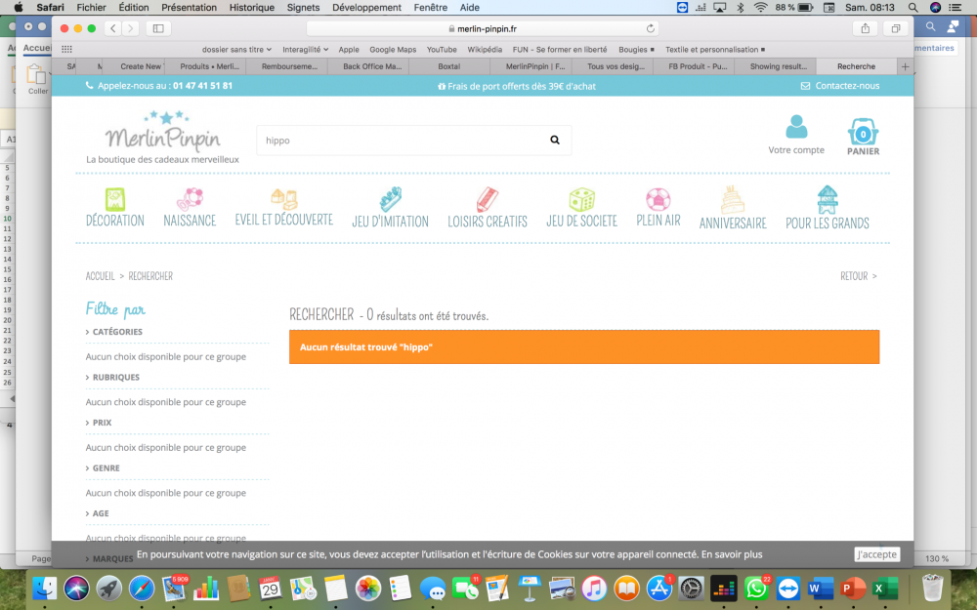Image resolution: width=977 pixels, height=610 pixels.
Task: Open the Décoration category icon
Action: click(115, 199)
